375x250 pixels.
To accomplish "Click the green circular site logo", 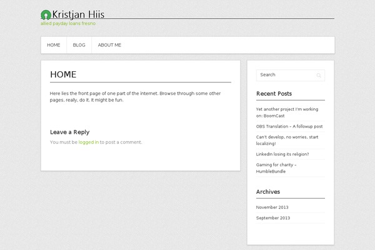I will coord(46,15).
